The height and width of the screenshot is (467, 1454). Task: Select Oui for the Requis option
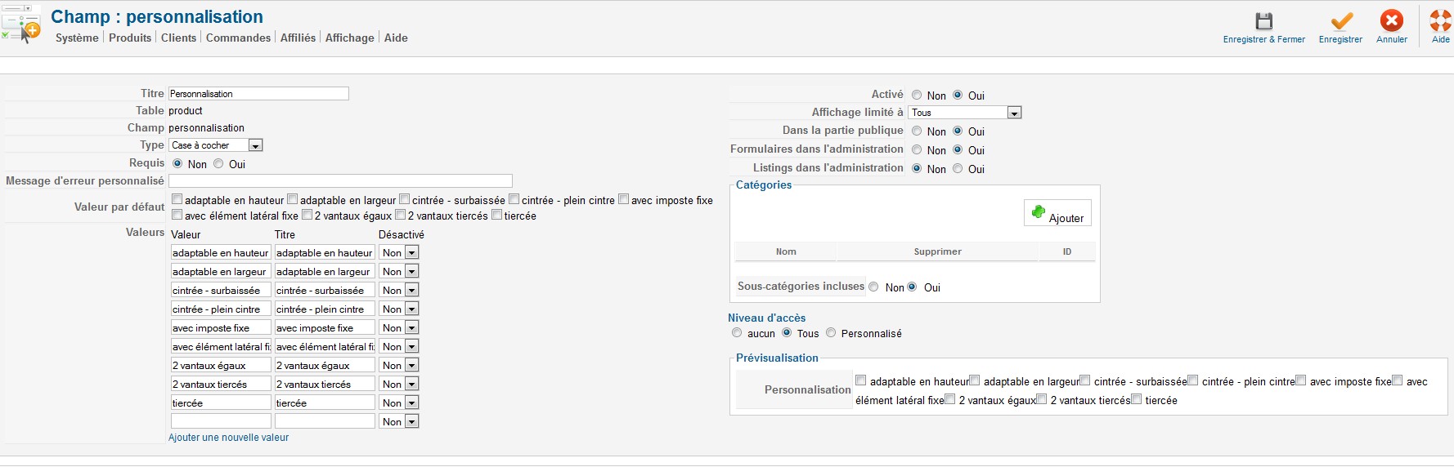click(218, 163)
